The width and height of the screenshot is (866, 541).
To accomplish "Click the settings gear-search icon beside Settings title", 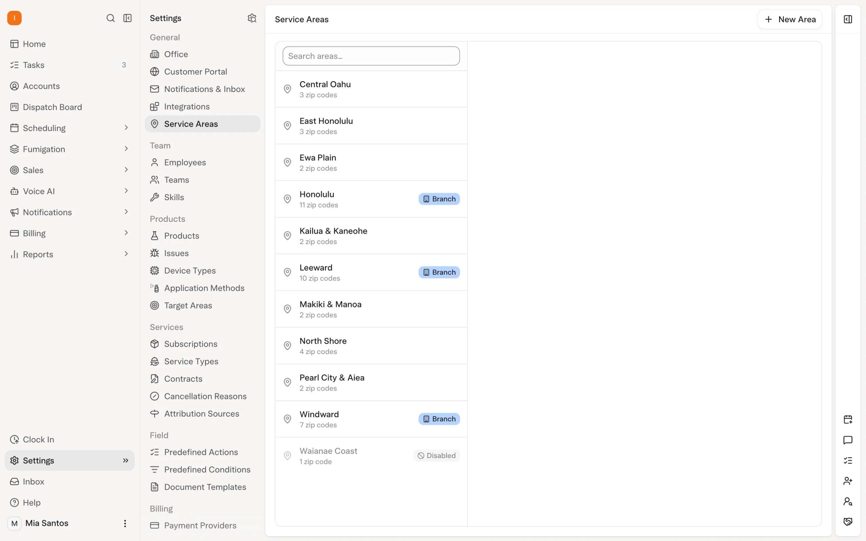I will point(252,18).
